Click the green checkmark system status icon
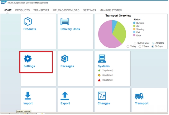Viewport: 169px width, 115px height. coord(99,70)
